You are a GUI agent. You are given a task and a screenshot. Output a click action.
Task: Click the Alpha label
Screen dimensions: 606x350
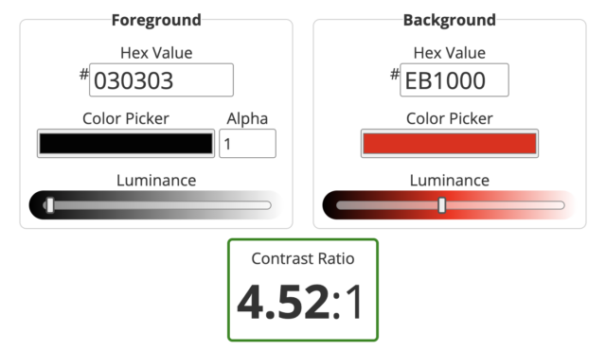tap(247, 118)
